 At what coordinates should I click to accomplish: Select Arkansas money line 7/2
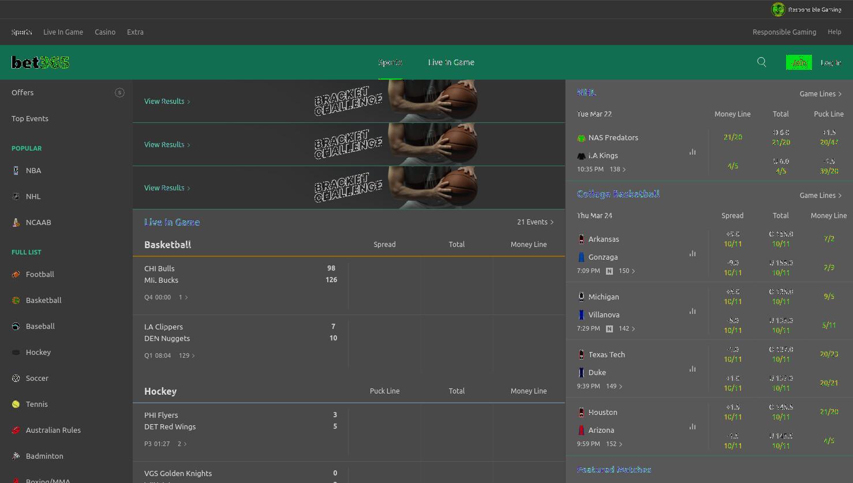pos(829,238)
